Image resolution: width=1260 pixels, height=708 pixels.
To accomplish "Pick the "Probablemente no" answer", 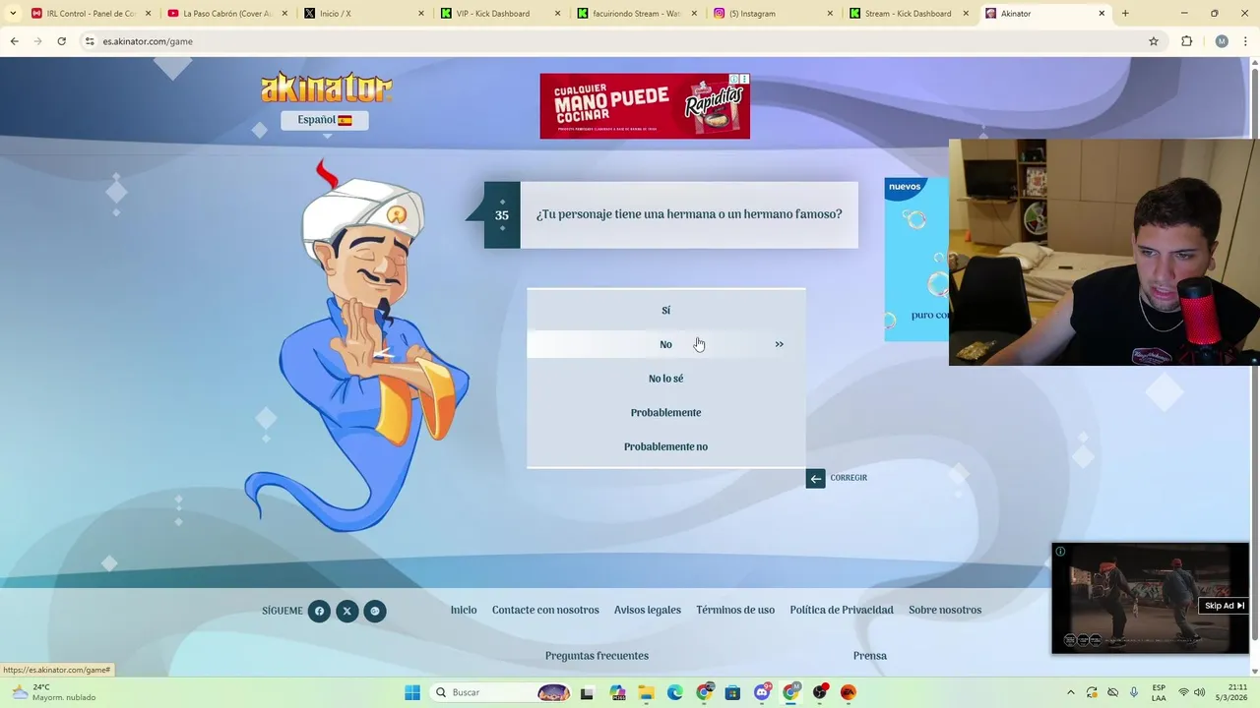I will click(x=665, y=446).
